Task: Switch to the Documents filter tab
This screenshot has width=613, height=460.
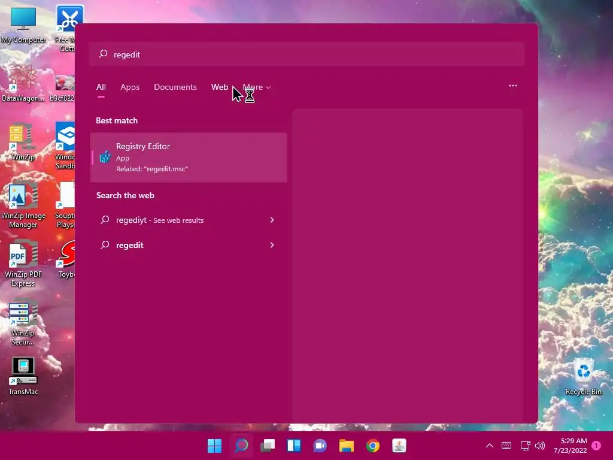Action: pyautogui.click(x=175, y=87)
